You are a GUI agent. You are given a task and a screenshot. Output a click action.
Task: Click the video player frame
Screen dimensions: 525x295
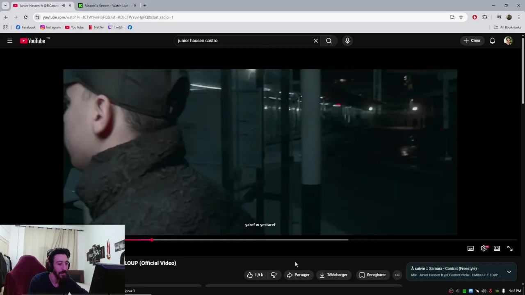(260, 152)
